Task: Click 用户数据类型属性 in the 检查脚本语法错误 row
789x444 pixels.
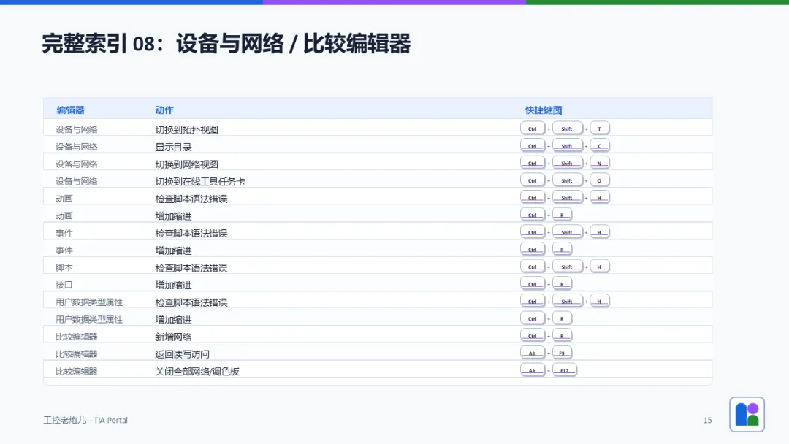Action: click(89, 302)
